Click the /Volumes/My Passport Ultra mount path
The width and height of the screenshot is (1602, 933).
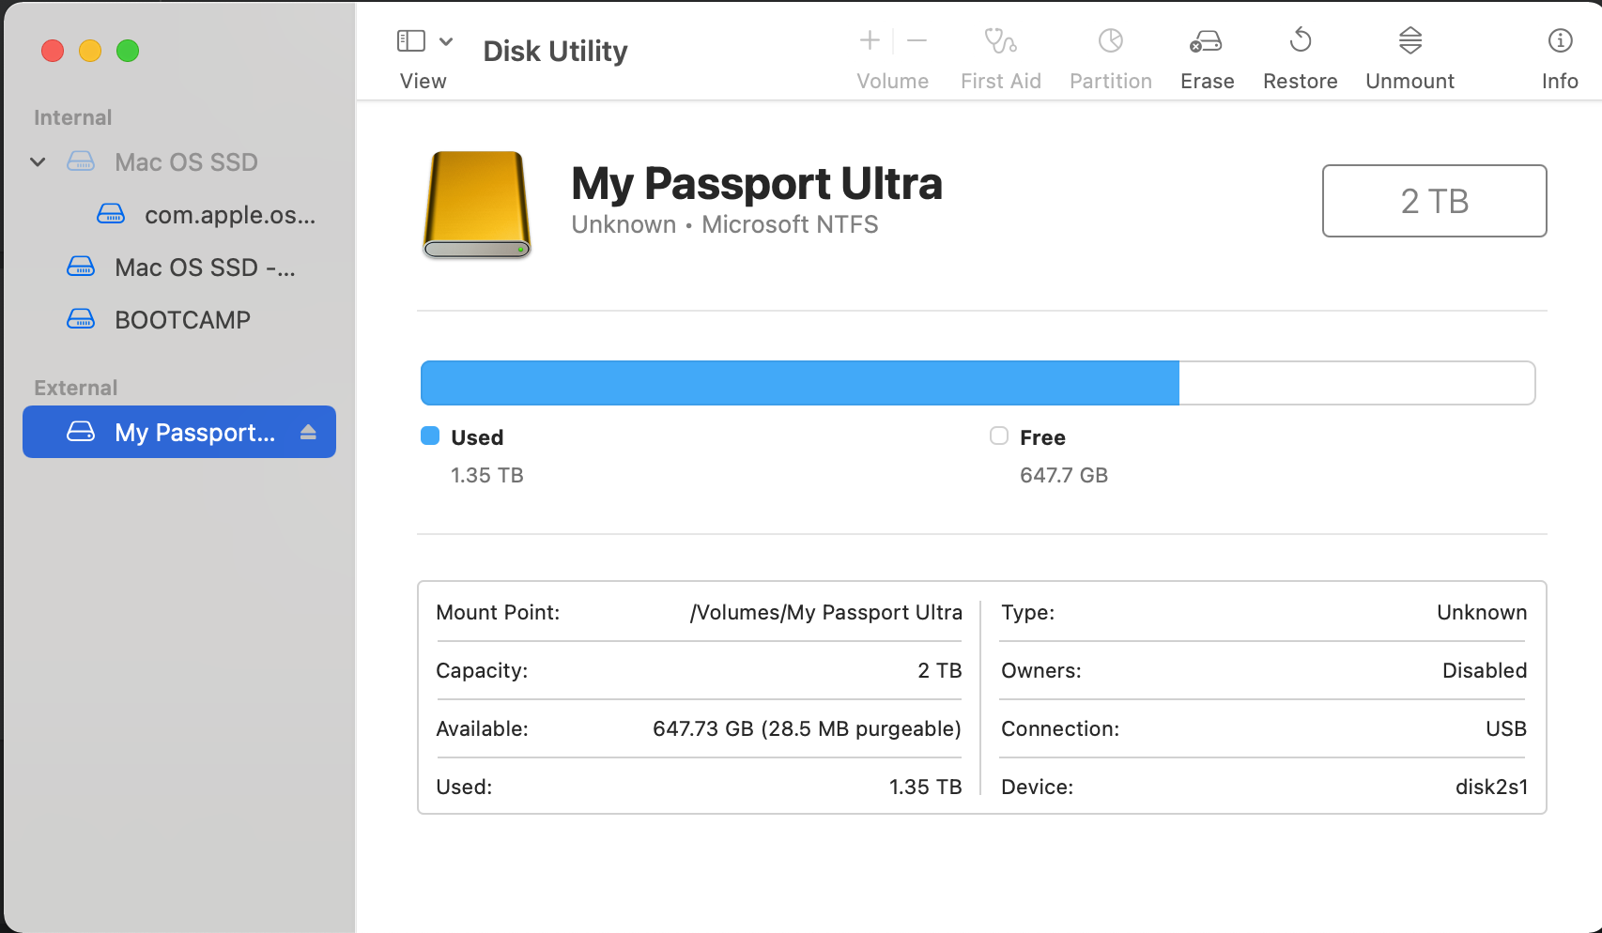tap(826, 613)
